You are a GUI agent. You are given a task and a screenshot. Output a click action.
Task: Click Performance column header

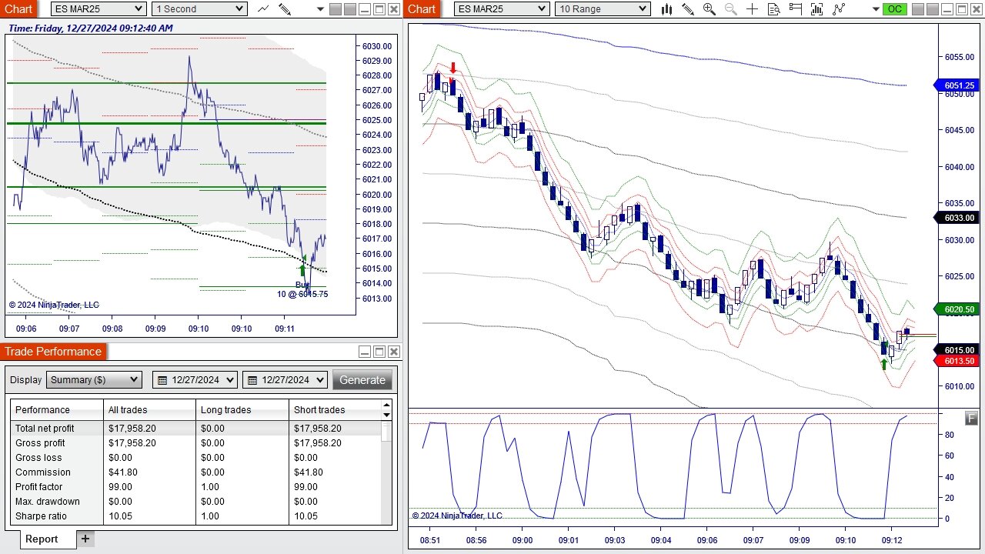coord(57,410)
